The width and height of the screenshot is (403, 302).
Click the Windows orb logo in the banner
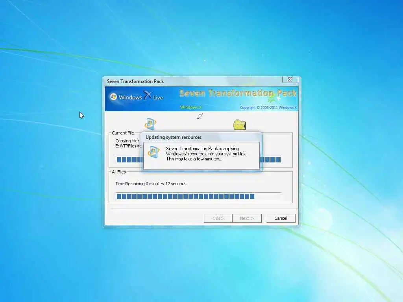pos(113,97)
